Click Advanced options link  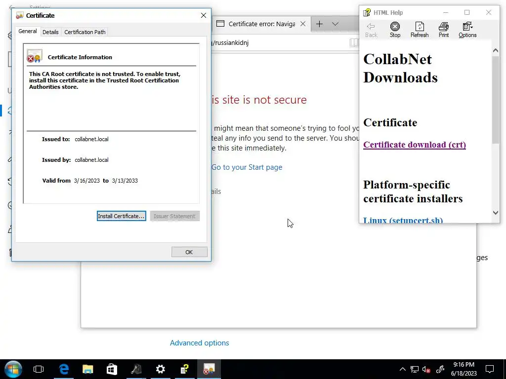[x=200, y=343]
